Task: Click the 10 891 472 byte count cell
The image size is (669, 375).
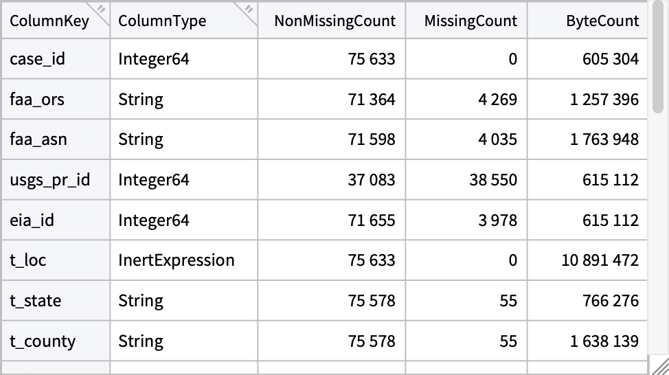Action: click(600, 260)
